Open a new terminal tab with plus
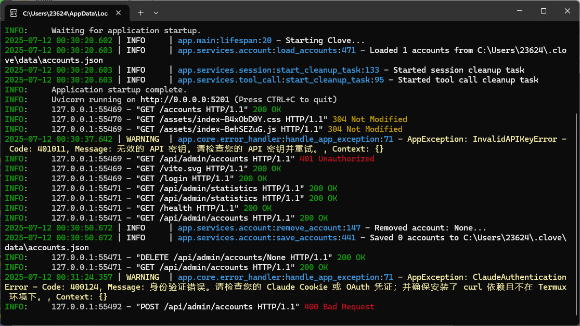The height and width of the screenshot is (326, 580). [x=140, y=12]
